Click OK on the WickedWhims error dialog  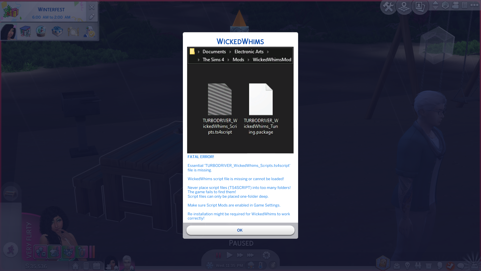coord(240,230)
